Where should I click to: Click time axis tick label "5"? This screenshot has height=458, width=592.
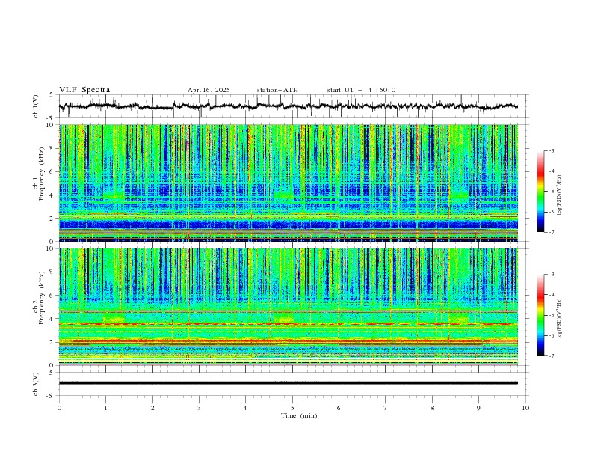[292, 408]
